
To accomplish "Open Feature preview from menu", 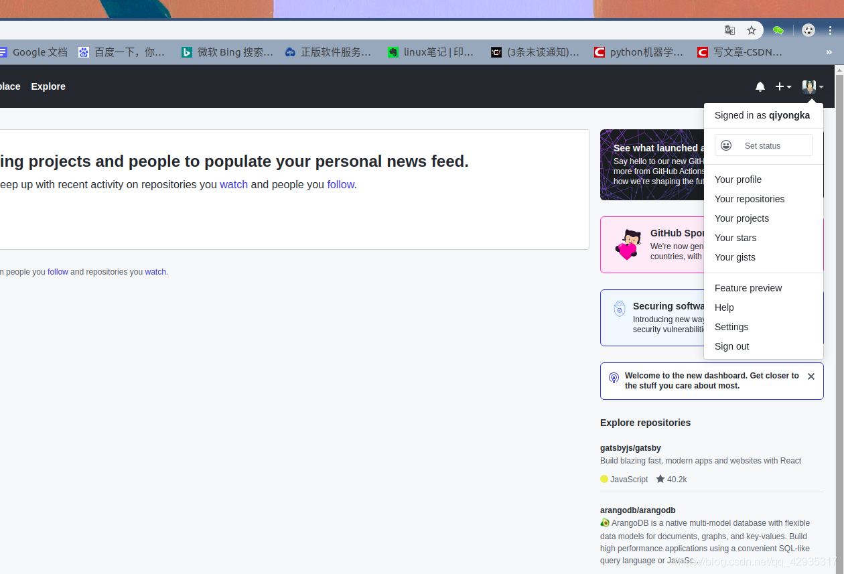I will tap(764, 288).
